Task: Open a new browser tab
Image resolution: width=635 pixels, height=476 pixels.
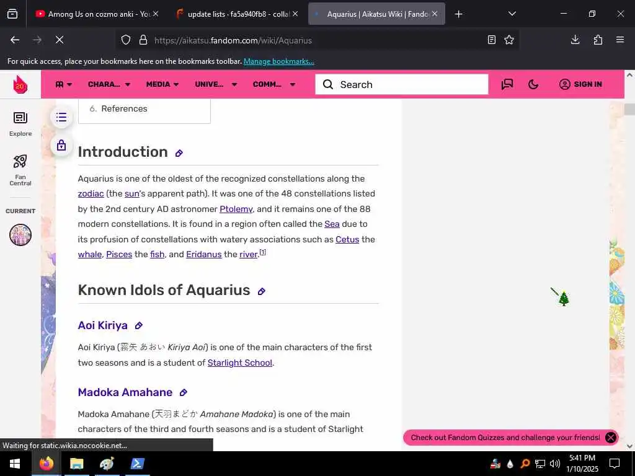Action: click(458, 14)
